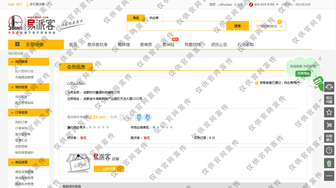
Task: Open 易保理 navigation item
Action: click(124, 45)
